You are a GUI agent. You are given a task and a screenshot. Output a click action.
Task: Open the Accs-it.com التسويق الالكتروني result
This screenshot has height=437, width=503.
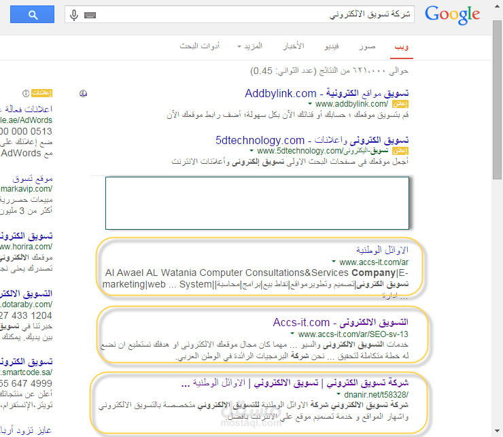point(341,322)
